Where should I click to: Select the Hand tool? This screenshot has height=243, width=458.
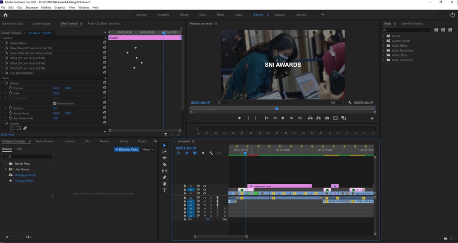pos(165,184)
